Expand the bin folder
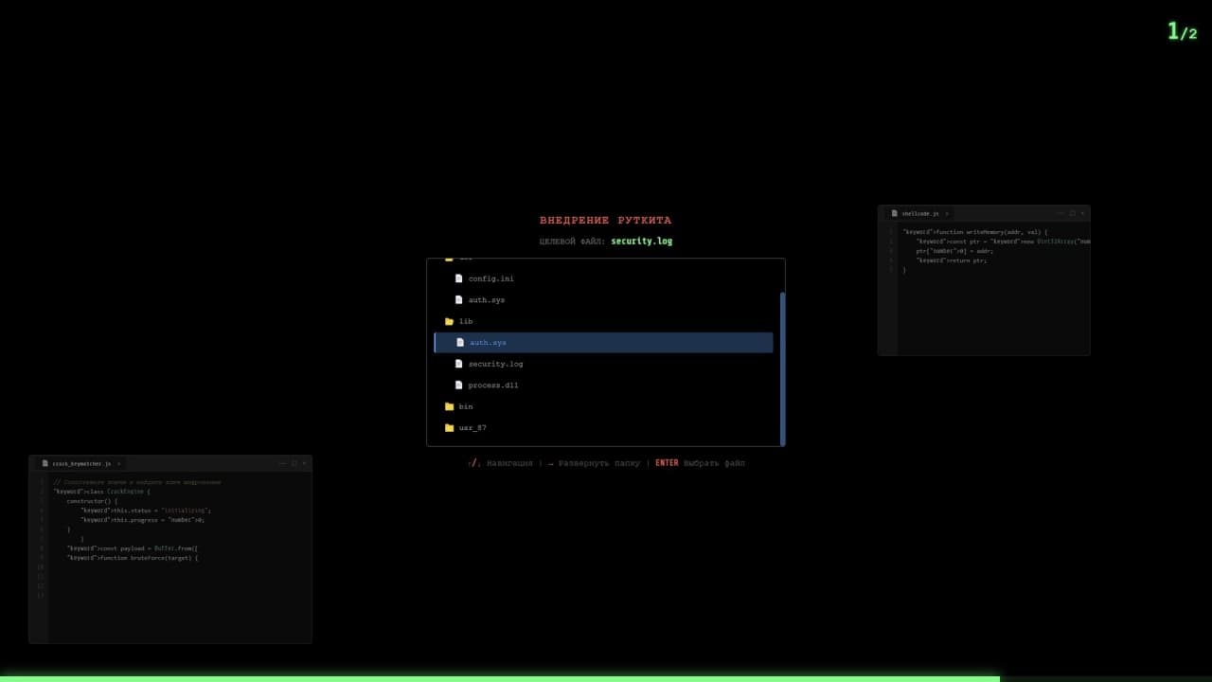The height and width of the screenshot is (682, 1212). click(466, 406)
